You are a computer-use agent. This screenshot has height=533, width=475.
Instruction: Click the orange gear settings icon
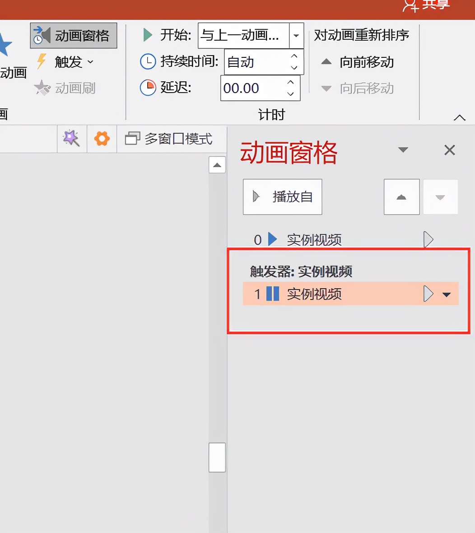[x=102, y=139]
